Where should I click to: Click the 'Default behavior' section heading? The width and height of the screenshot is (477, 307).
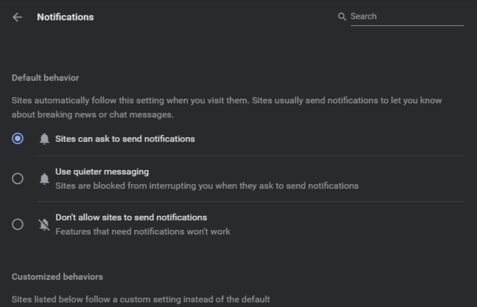45,78
